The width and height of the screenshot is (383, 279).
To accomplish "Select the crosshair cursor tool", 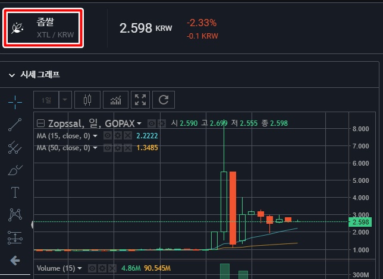I will coord(15,102).
